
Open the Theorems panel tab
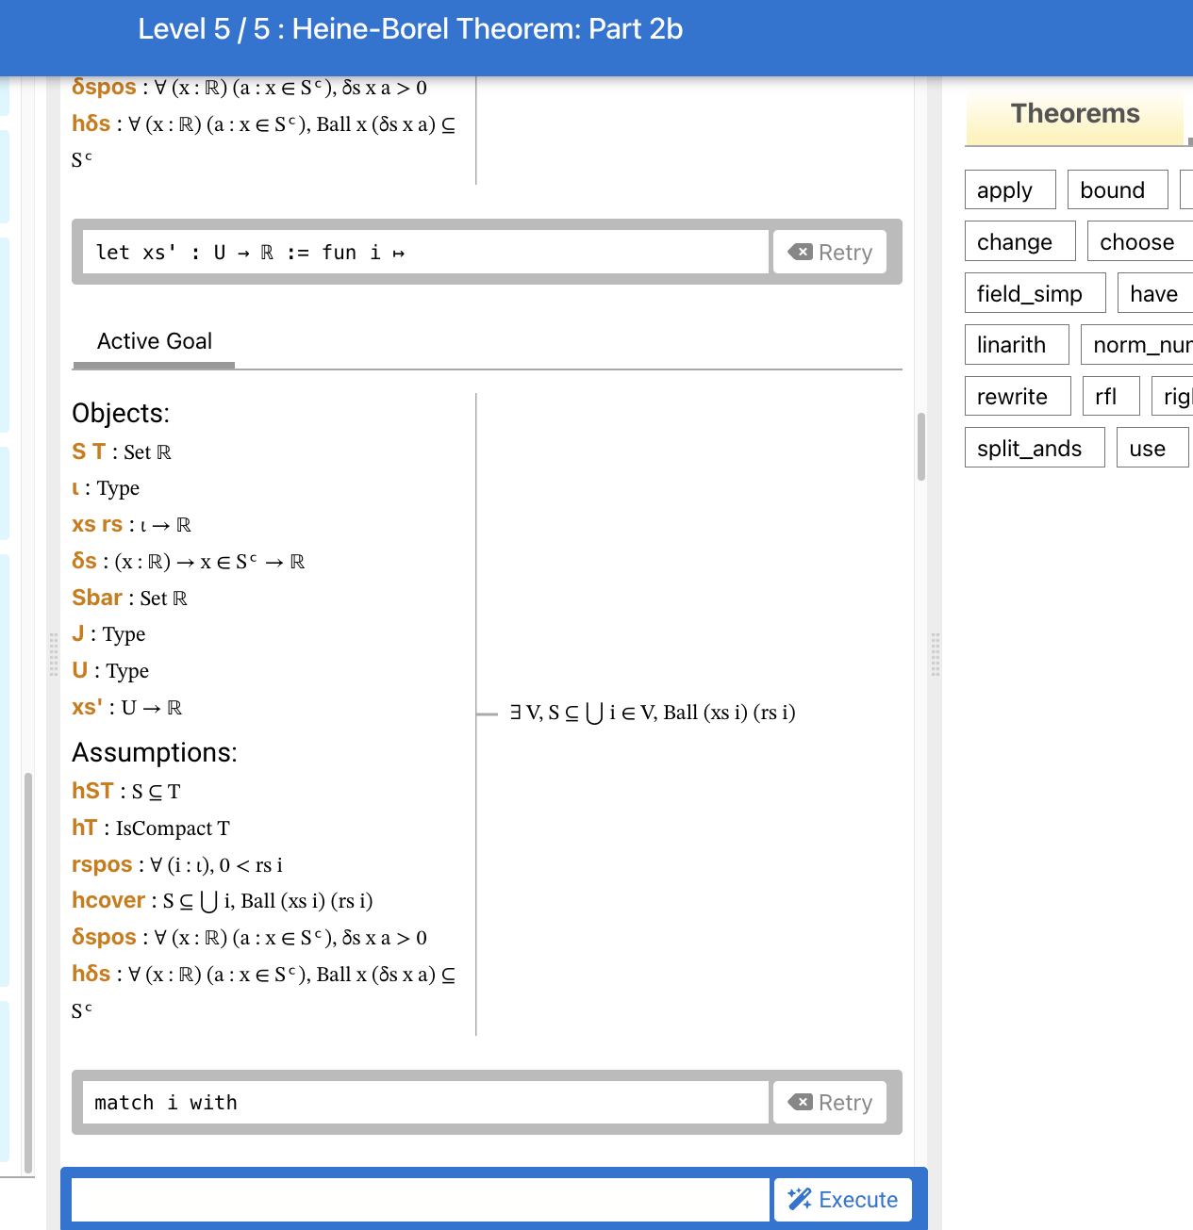(1074, 114)
